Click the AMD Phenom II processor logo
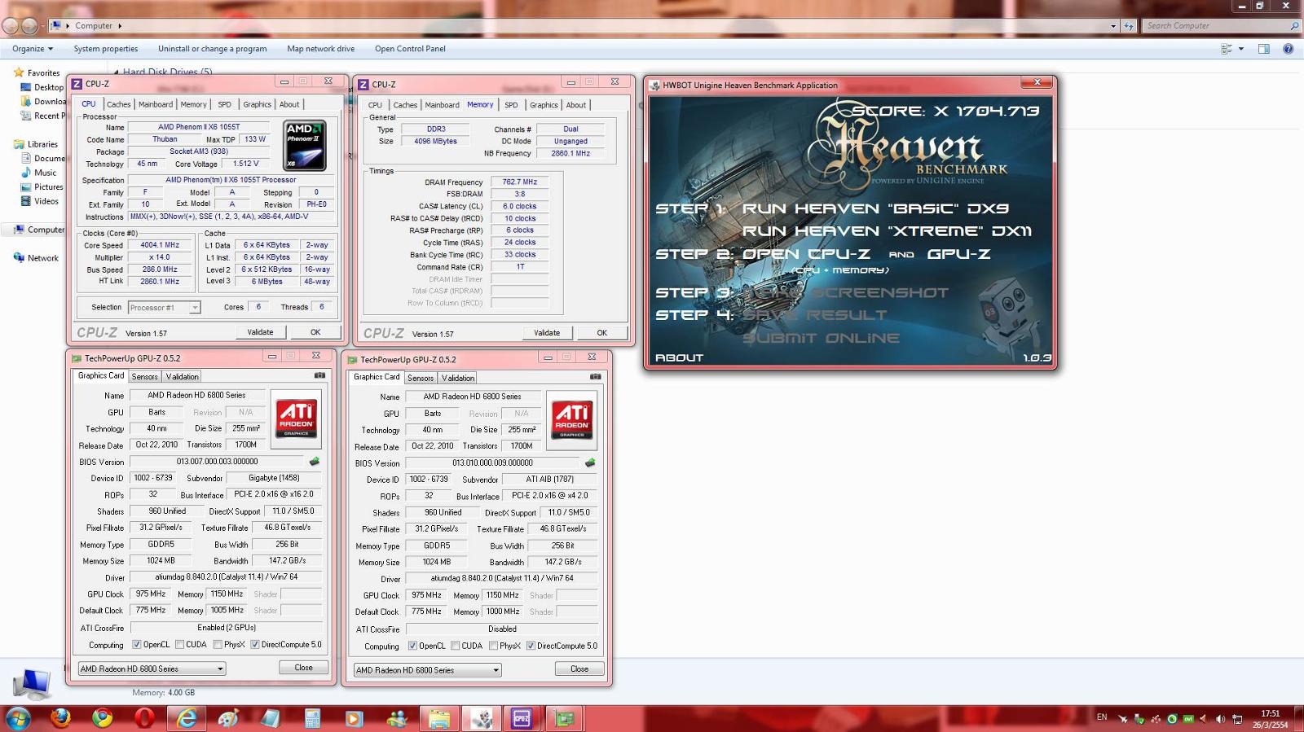 pos(305,145)
